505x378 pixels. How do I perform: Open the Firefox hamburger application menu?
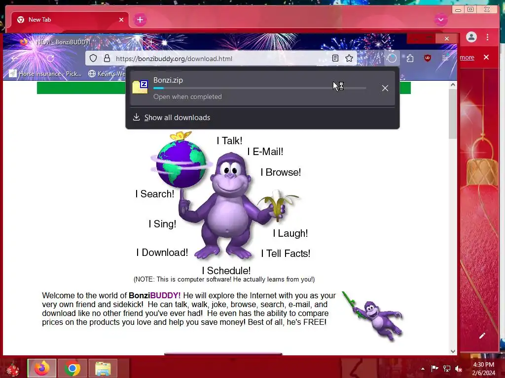point(445,58)
